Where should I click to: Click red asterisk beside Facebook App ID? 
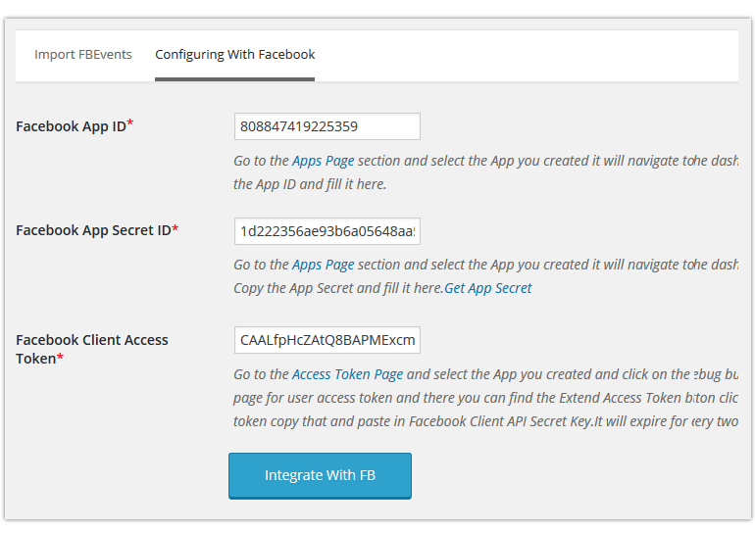pos(130,124)
